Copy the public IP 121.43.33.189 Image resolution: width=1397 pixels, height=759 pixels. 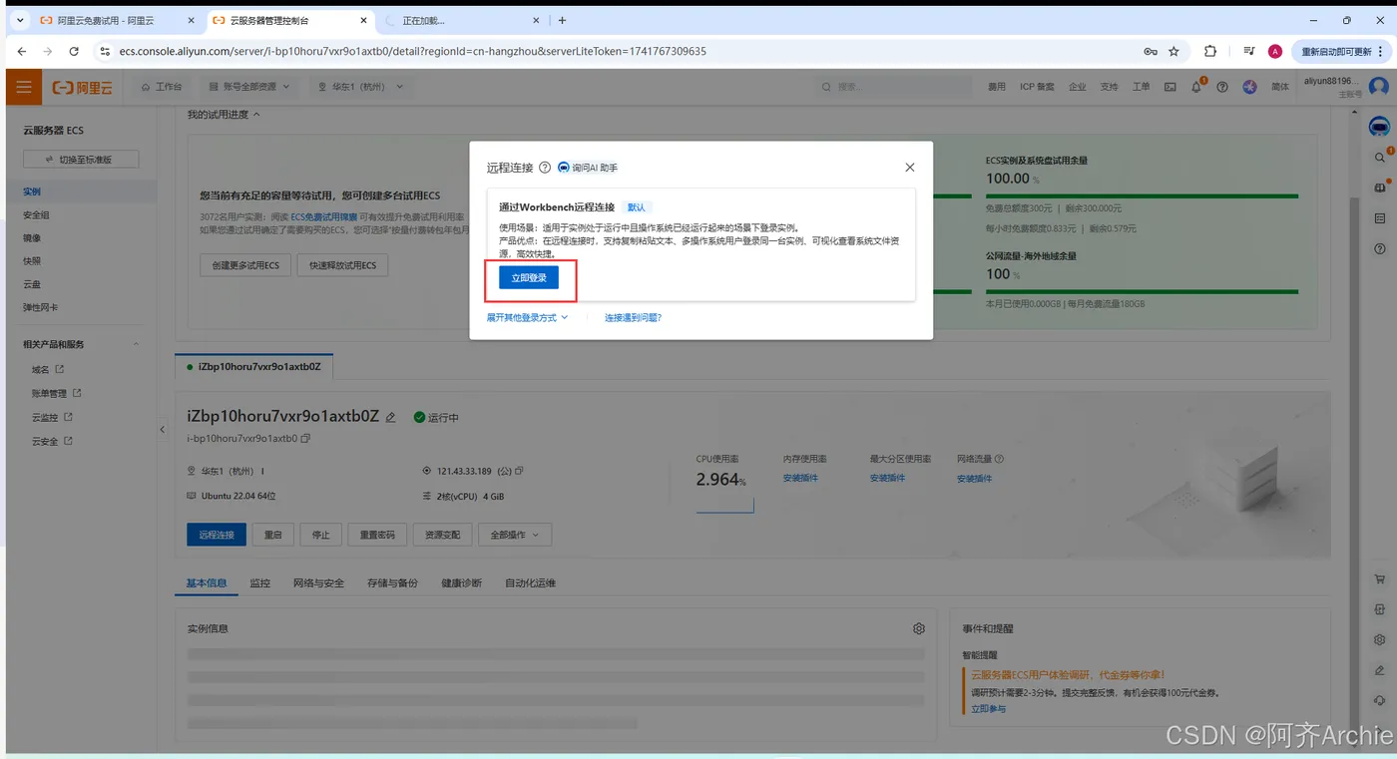pyautogui.click(x=519, y=471)
